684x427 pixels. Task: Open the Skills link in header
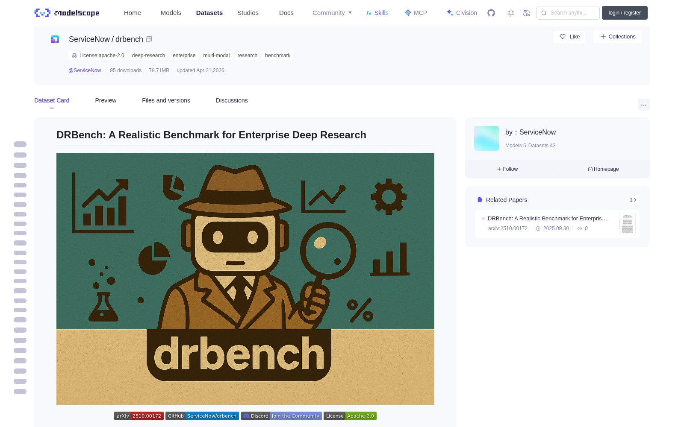tap(377, 13)
